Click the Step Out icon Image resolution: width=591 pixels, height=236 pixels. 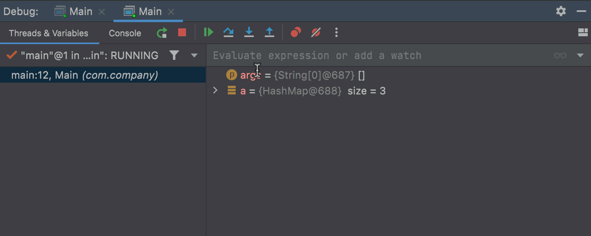point(269,33)
